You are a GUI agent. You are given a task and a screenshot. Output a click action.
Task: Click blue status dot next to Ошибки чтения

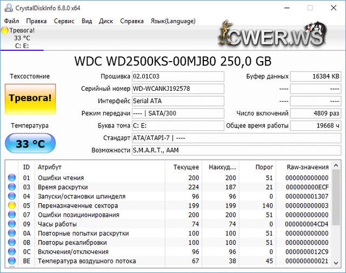[12, 178]
